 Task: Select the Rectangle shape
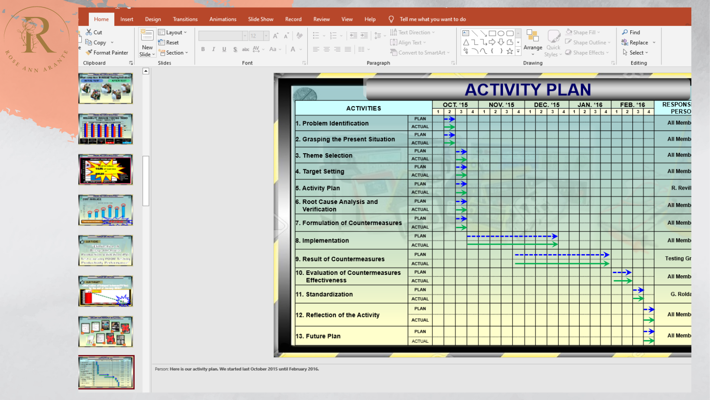point(492,33)
